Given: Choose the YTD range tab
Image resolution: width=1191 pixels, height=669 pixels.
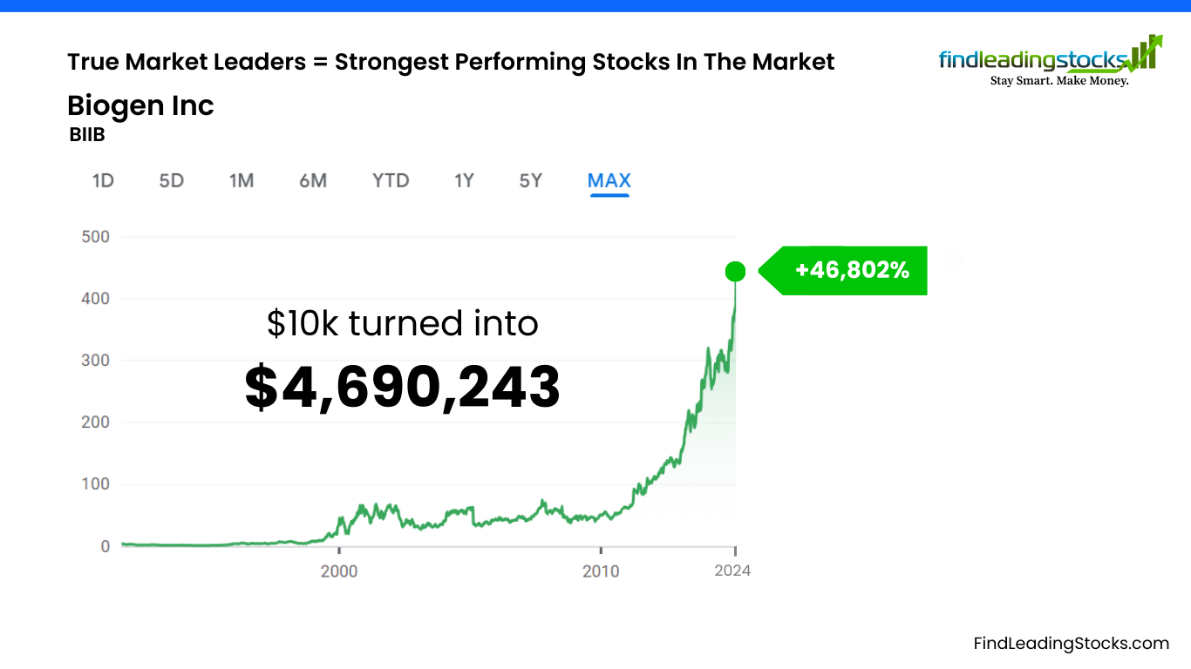Looking at the screenshot, I should 391,180.
